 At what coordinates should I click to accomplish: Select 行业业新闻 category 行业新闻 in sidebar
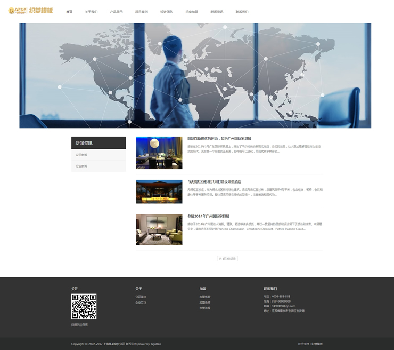[81, 166]
